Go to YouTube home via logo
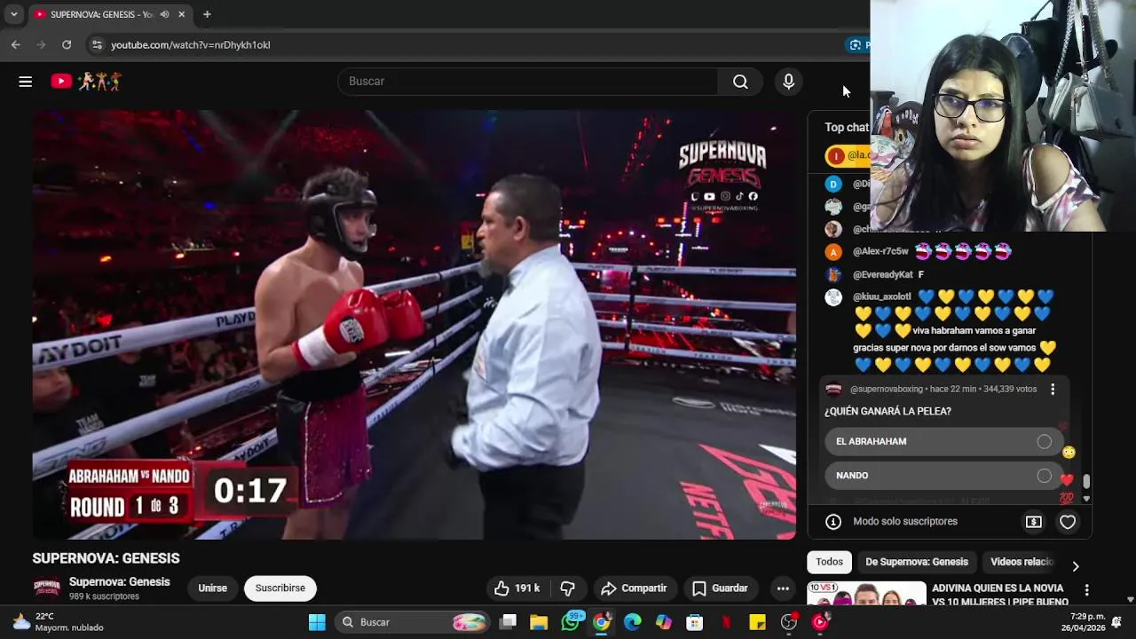 (x=85, y=82)
